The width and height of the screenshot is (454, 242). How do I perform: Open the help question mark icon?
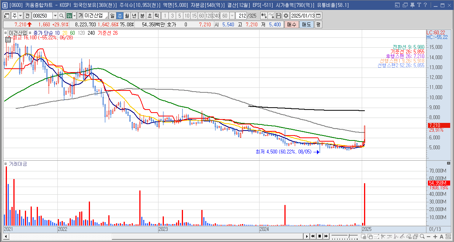click(x=425, y=5)
